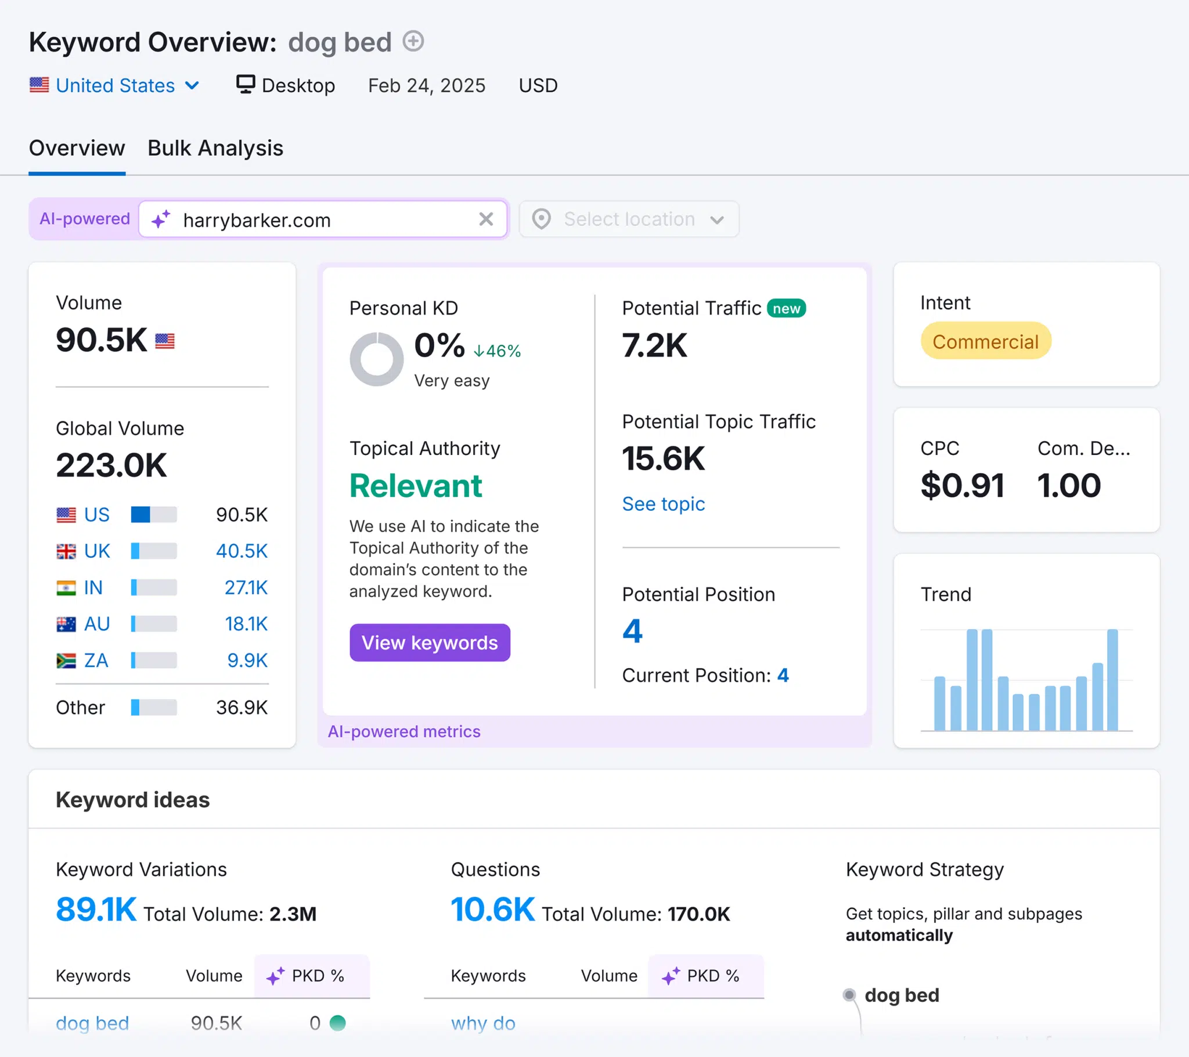
Task: Click the location pin icon
Action: tap(541, 219)
